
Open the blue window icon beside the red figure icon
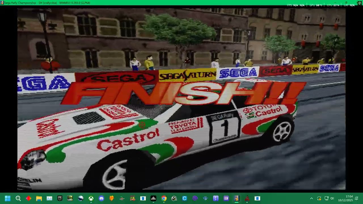257,198
